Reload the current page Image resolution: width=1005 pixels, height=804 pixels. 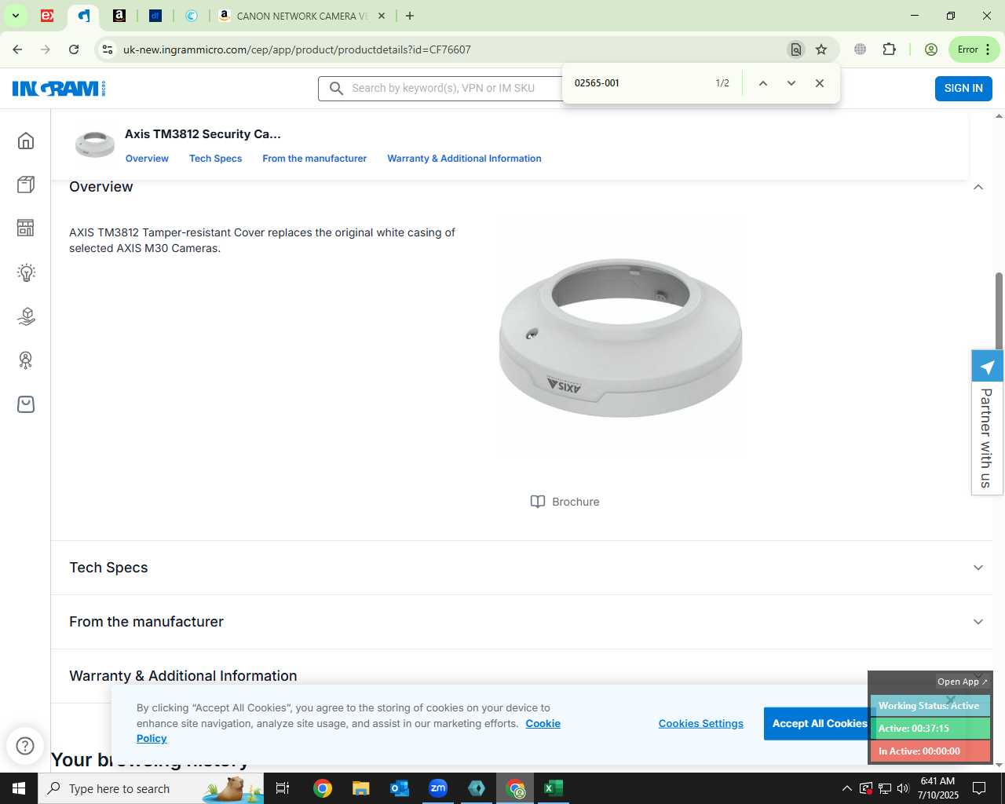pyautogui.click(x=74, y=49)
